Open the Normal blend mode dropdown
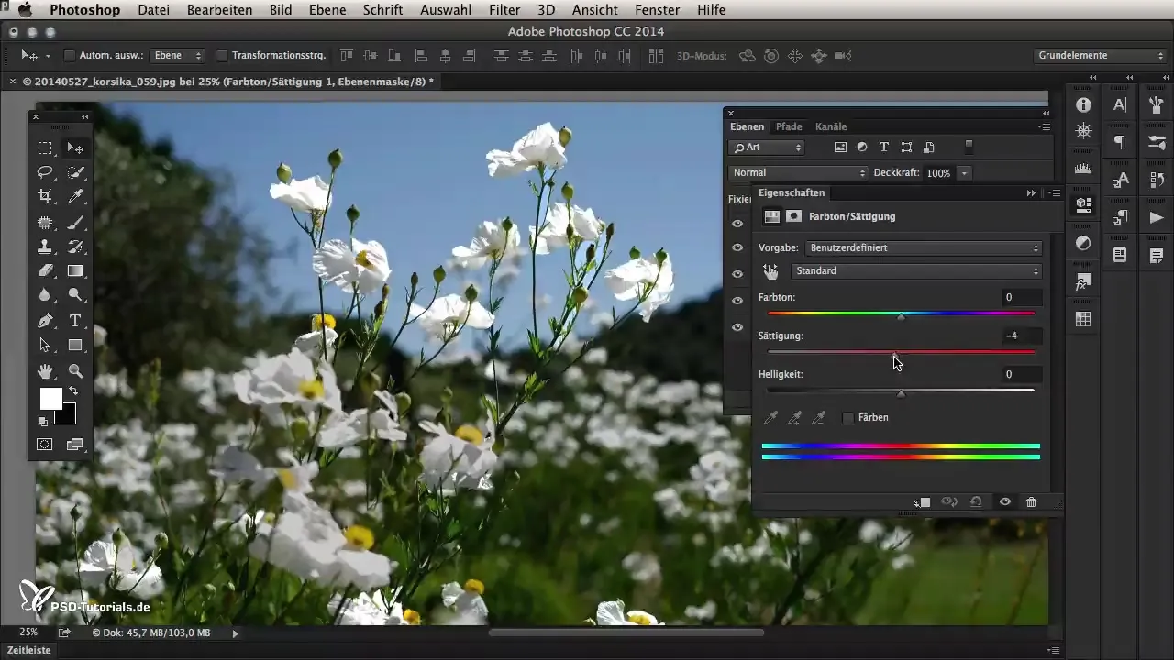The height and width of the screenshot is (660, 1174). click(799, 172)
